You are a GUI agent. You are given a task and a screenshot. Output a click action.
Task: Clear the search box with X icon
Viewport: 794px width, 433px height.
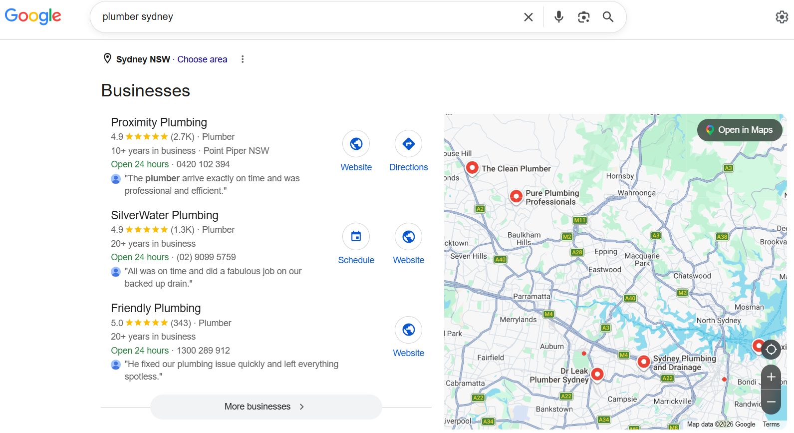pos(529,17)
